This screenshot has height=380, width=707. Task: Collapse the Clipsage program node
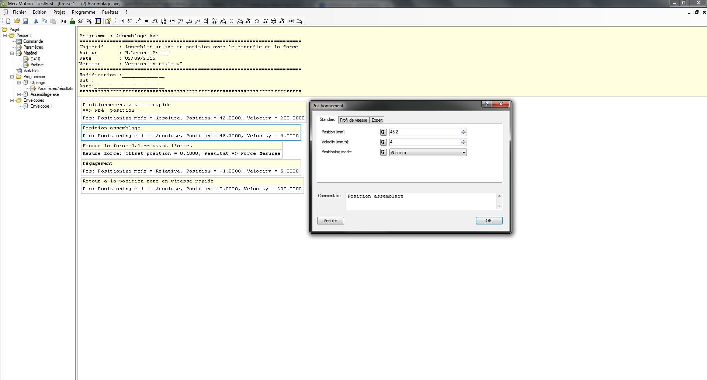click(x=19, y=83)
